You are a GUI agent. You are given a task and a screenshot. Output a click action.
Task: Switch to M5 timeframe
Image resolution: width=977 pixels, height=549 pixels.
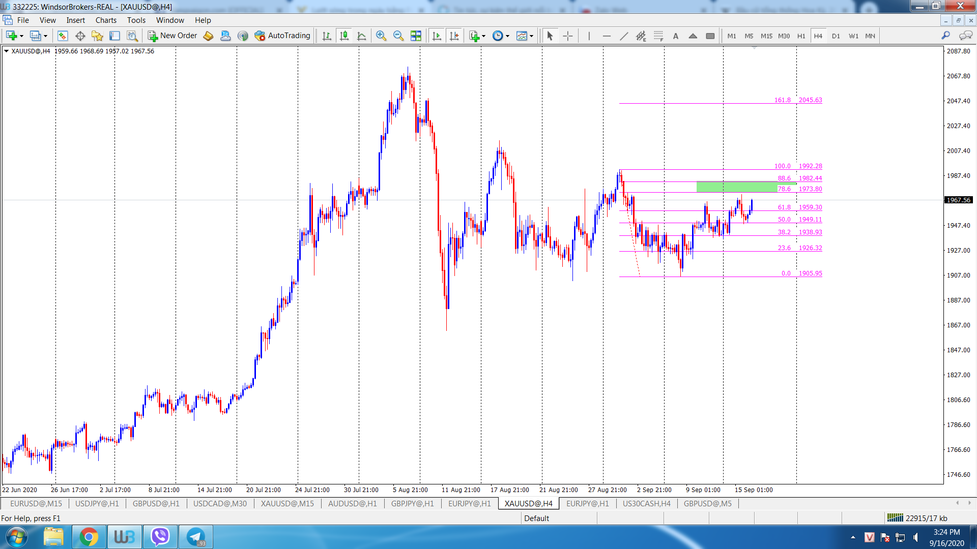tap(749, 36)
